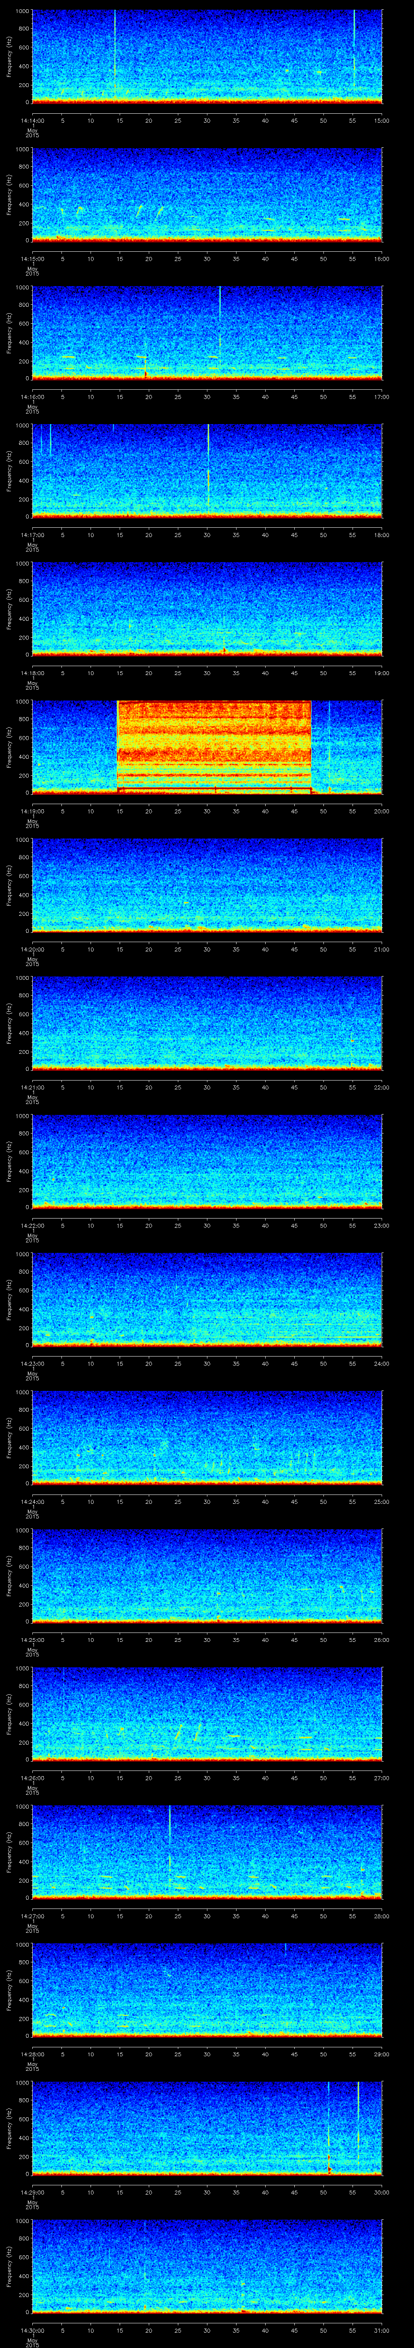
Task: Click the 14:26:00 start time label
Action: [x=32, y=1778]
